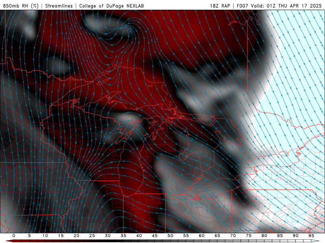Click the "F007" forecast hour text

242,6
